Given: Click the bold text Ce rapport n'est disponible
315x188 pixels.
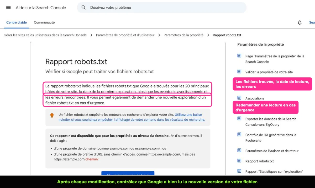Looking at the screenshot, I should click(110, 136).
